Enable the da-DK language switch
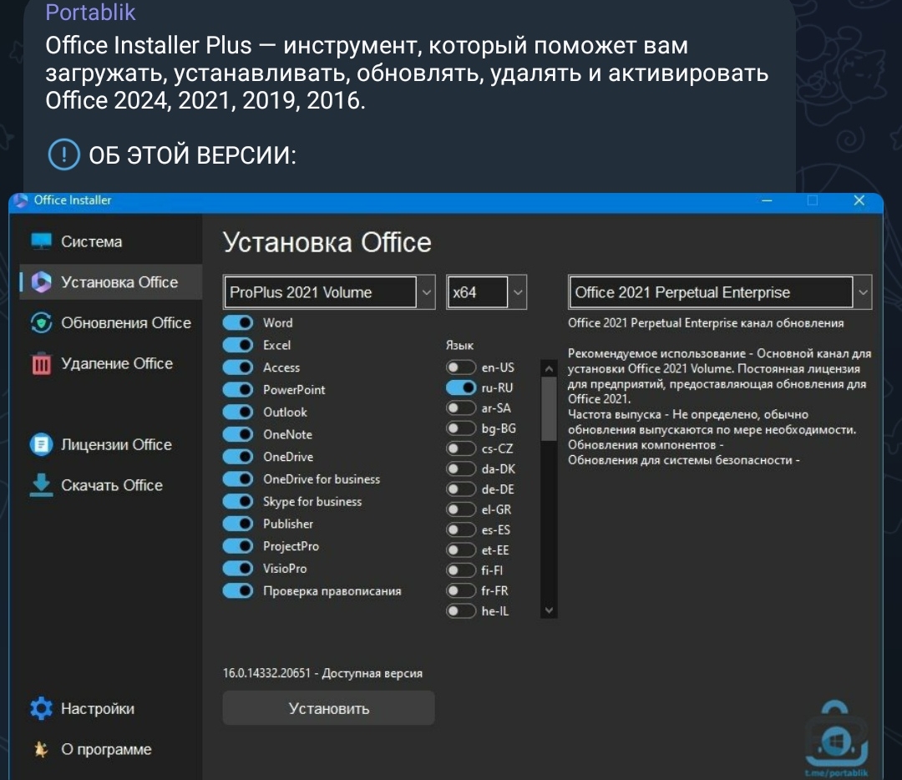Viewport: 902px width, 780px height. click(x=461, y=469)
